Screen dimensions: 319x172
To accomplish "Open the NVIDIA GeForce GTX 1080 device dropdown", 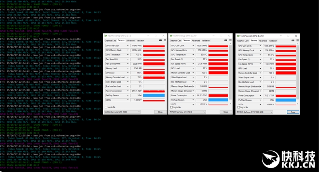I will 122,112.
